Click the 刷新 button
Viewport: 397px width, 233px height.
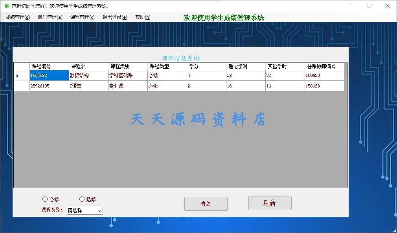click(270, 204)
